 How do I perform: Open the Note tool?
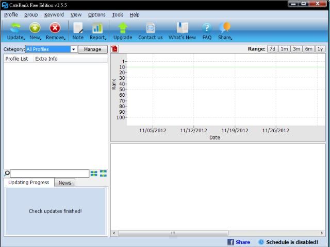click(78, 28)
